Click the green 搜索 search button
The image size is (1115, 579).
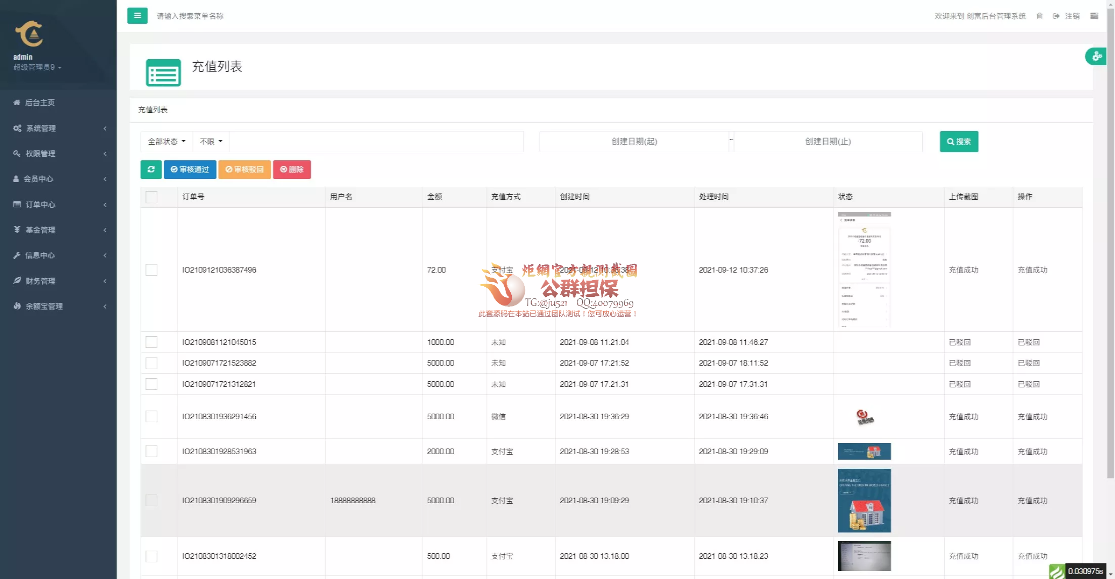pos(958,142)
